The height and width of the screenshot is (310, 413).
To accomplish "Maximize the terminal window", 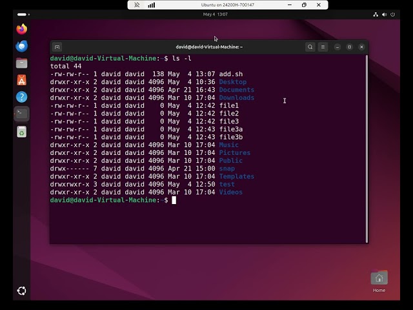I will (350, 47).
